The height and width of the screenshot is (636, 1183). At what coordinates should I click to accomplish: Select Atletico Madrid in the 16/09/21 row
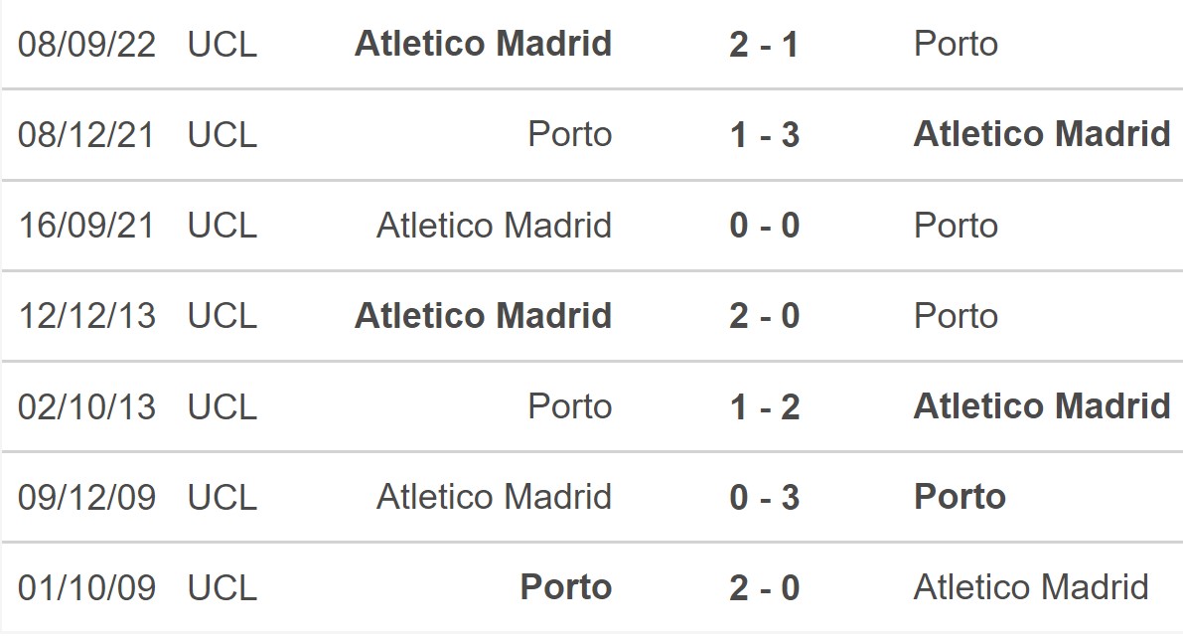tap(495, 225)
